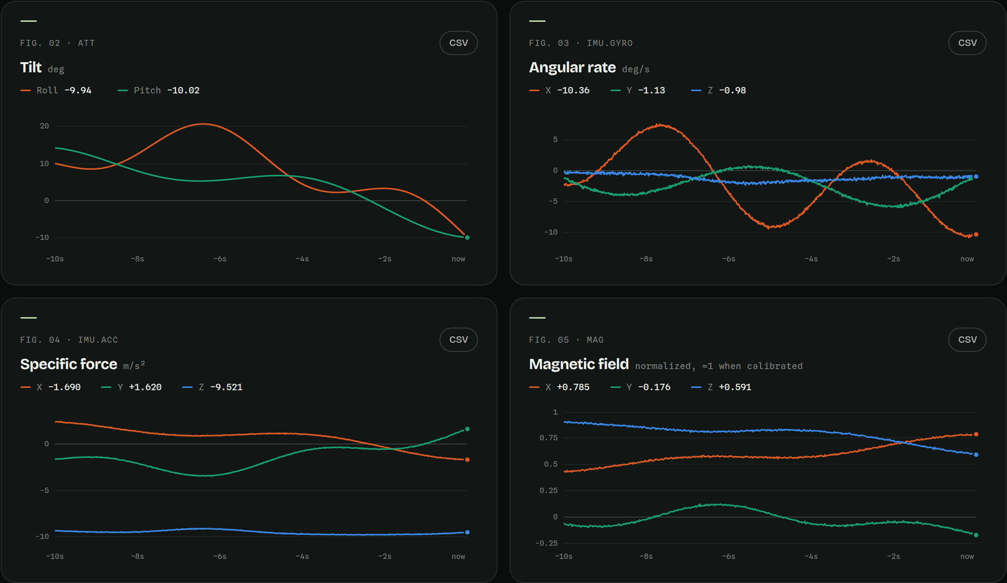Click the FIG. 02 · ATT label
Viewport: 1007px width, 583px height.
click(x=57, y=43)
